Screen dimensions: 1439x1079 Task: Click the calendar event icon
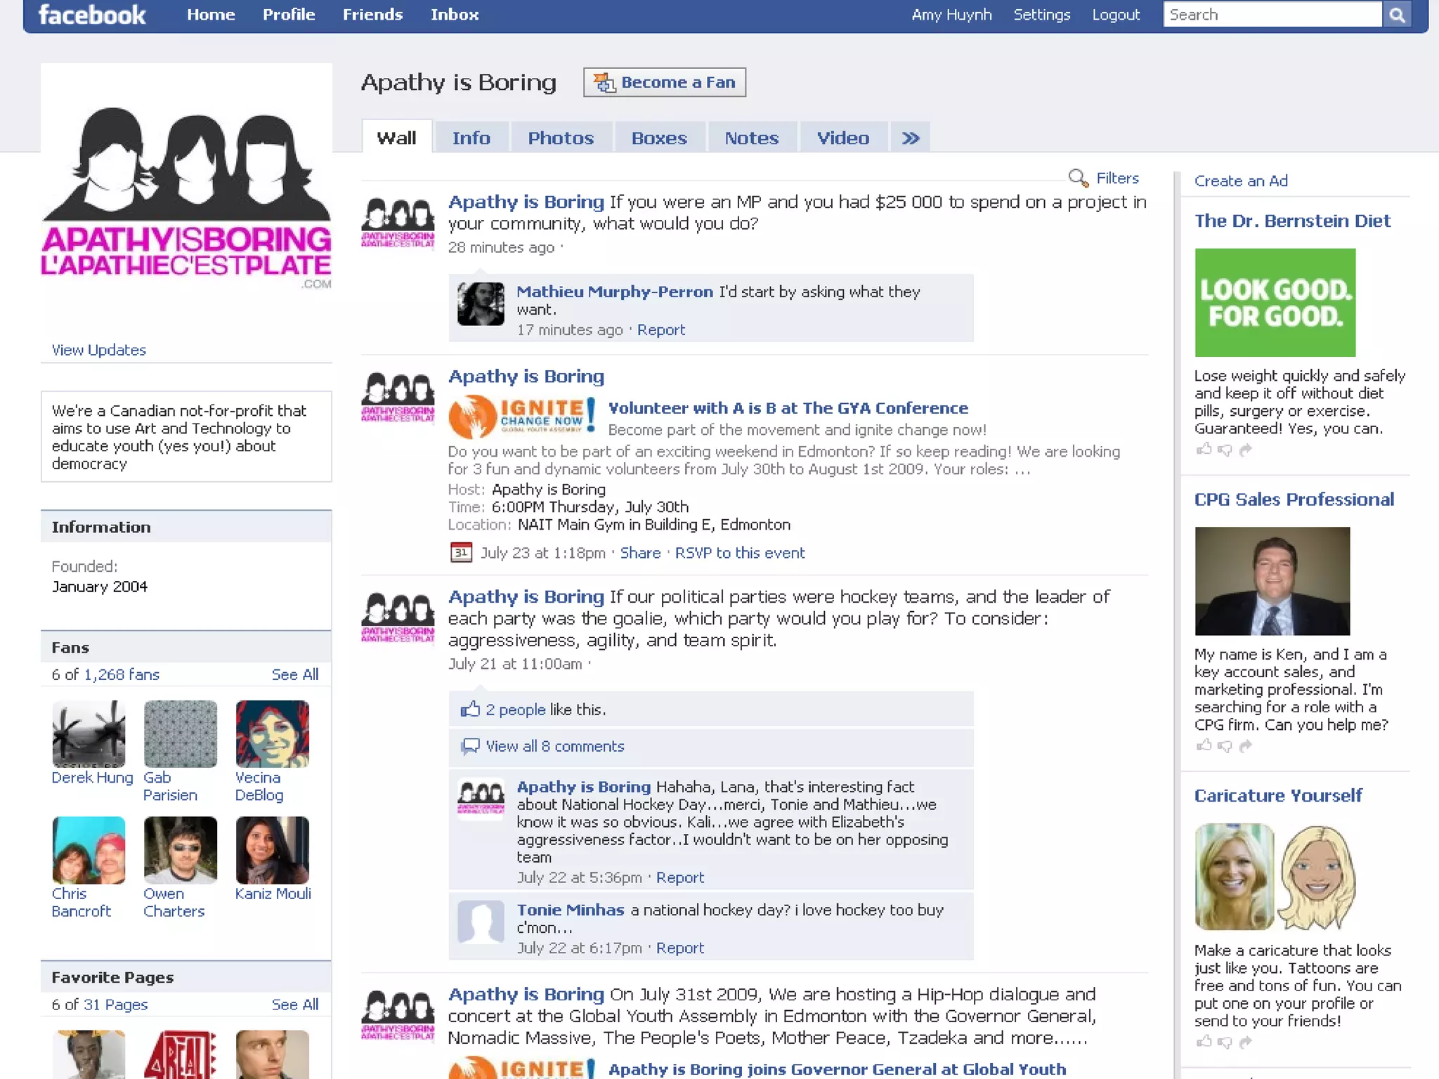460,553
